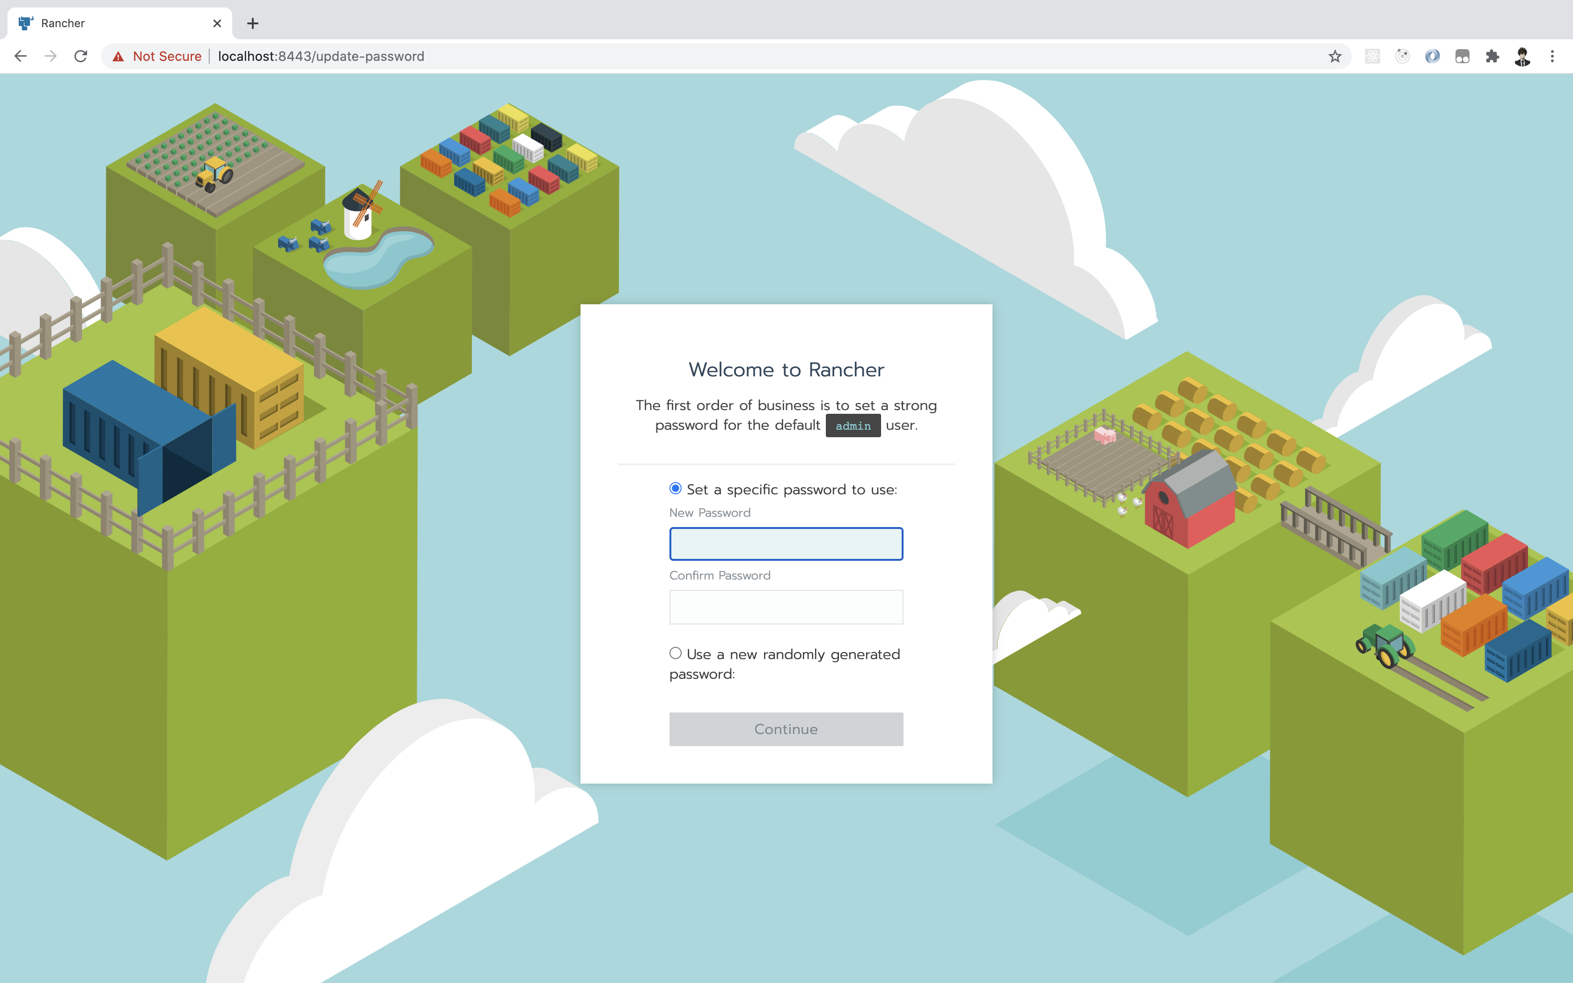Screen dimensions: 1573x983
Task: Click the browser back arrow
Action: [20, 57]
